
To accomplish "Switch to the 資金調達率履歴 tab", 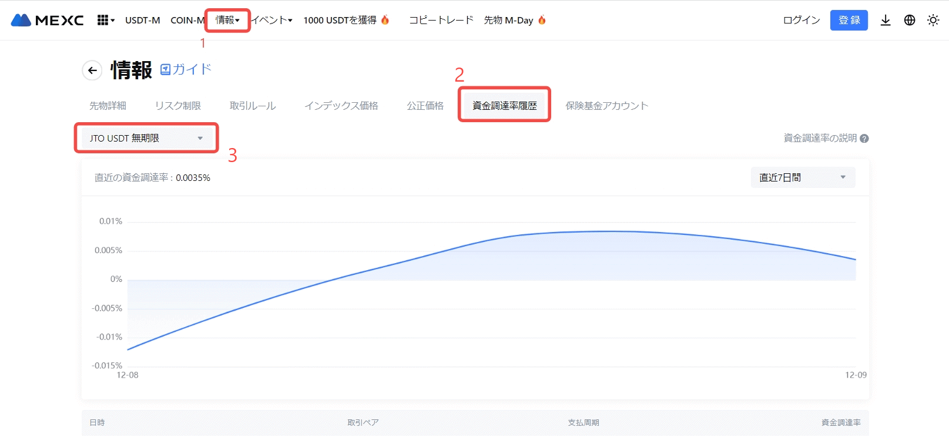I will [504, 106].
